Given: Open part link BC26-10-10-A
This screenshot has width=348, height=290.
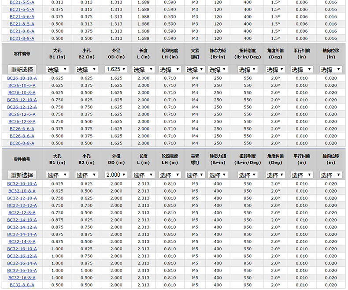Looking at the screenshot, I should pos(22,78).
